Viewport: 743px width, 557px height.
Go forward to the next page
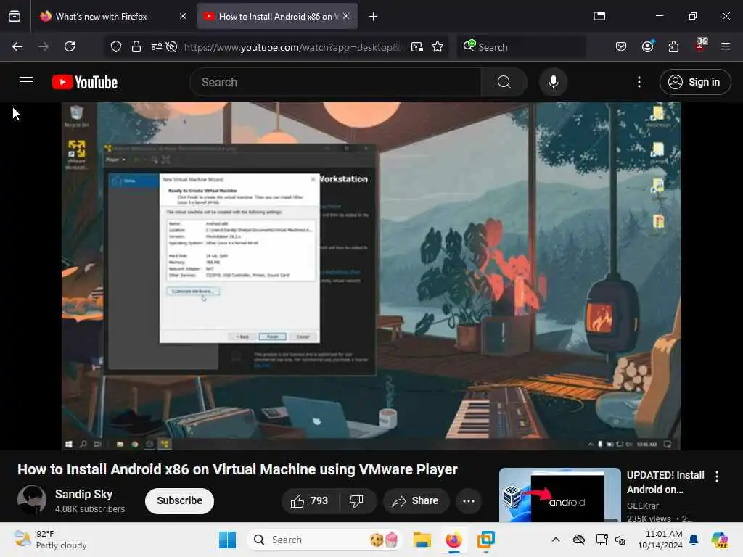[44, 46]
